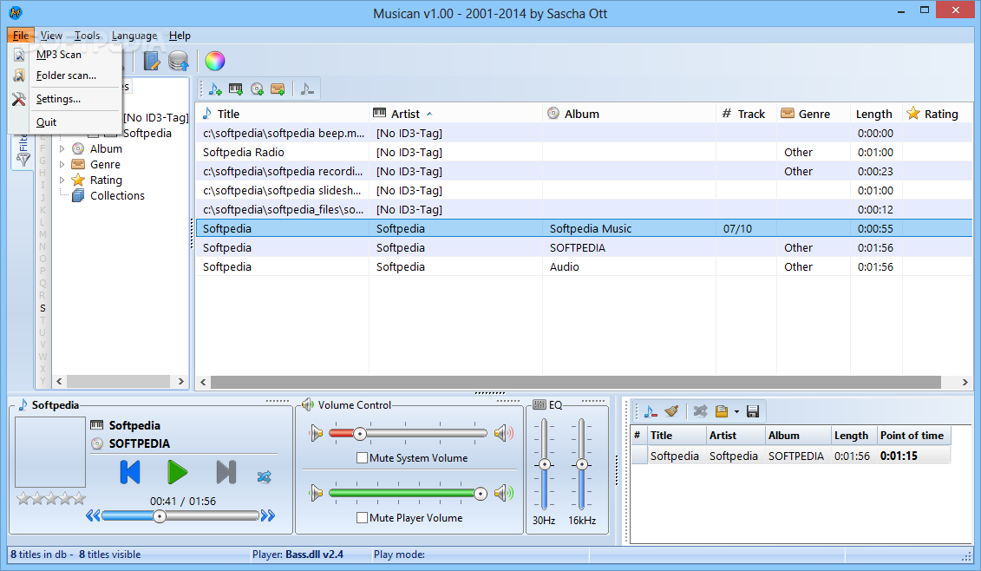Click the remove title note icon
Screen dimensions: 981x571
pos(306,89)
